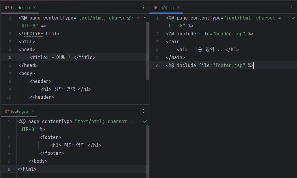Open ex01.jsp pane options menu
Image resolution: width=297 pixels, height=178 pixels.
click(292, 7)
